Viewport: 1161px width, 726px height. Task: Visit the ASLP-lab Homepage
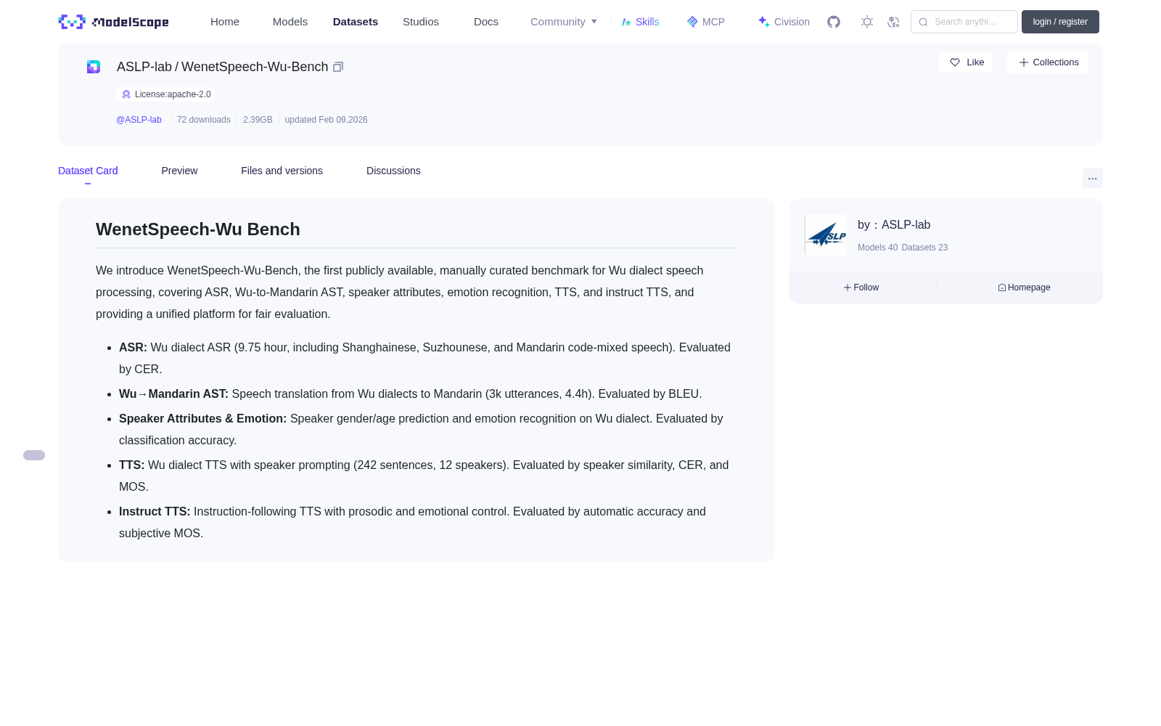click(x=1024, y=287)
